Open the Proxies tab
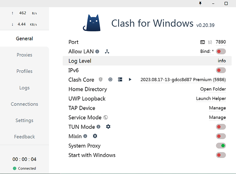 coord(24,55)
